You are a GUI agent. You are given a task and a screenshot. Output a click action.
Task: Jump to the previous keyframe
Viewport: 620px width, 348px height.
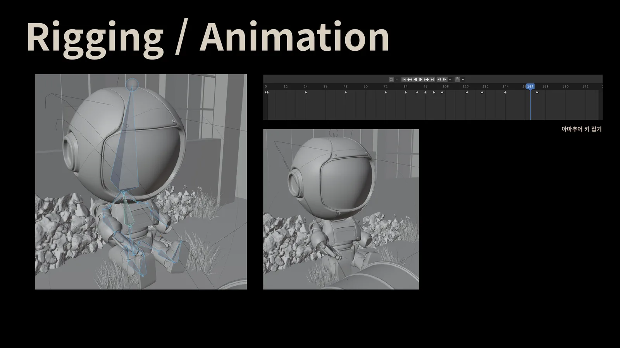point(410,79)
